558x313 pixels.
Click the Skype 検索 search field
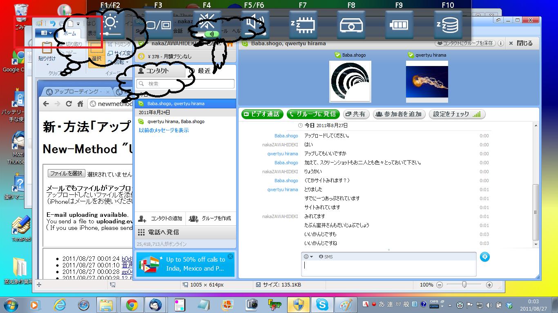click(x=185, y=84)
